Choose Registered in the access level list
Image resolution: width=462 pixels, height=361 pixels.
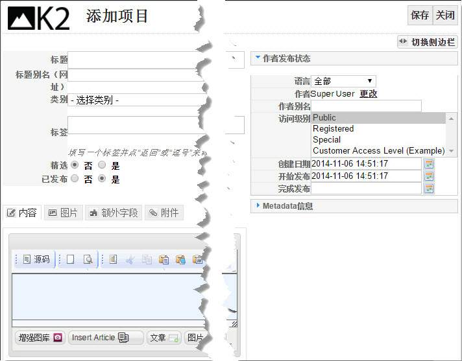[334, 128]
